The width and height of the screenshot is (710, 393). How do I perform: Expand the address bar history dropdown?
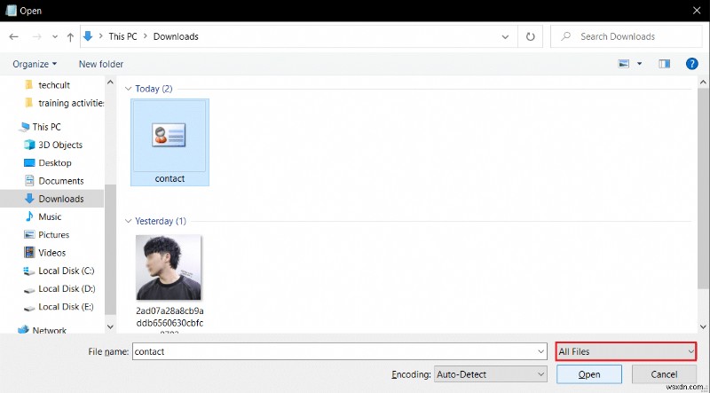coord(505,37)
